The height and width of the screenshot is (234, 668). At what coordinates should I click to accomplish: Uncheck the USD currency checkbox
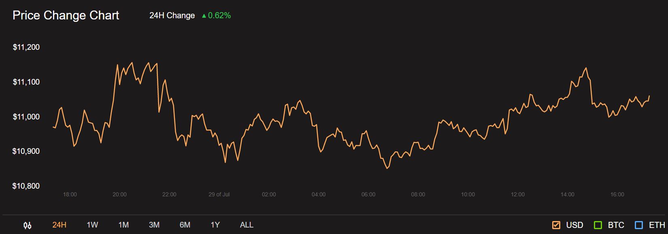pyautogui.click(x=556, y=225)
